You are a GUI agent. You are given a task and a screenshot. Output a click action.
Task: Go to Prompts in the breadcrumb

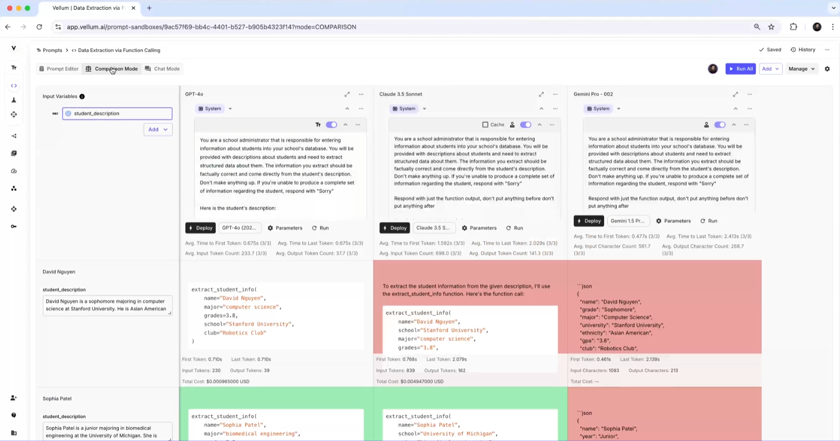49,50
